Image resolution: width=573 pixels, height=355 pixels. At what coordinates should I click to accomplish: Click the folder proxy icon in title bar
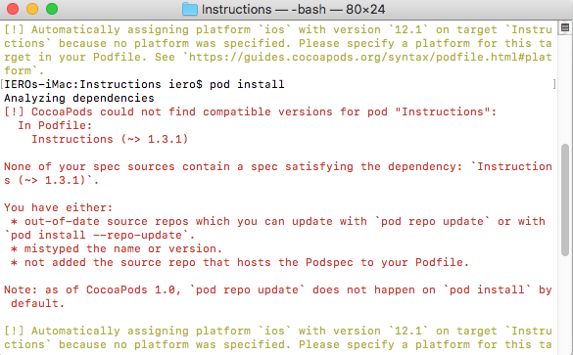pos(190,9)
